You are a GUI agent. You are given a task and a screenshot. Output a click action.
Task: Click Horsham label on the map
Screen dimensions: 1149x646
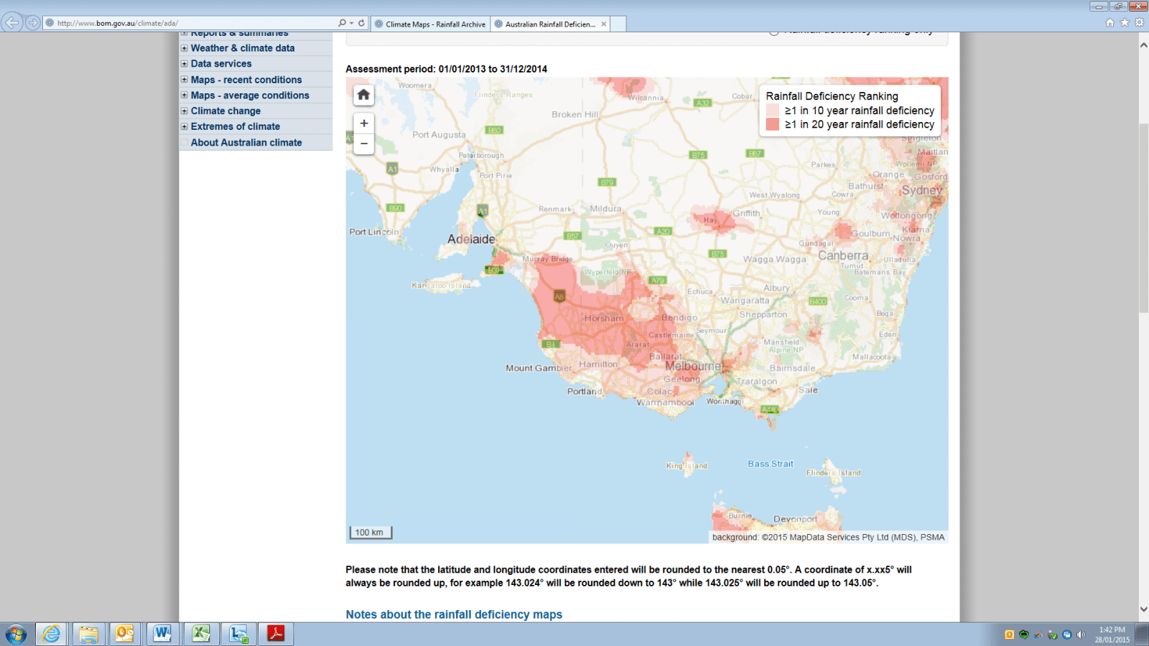click(604, 318)
